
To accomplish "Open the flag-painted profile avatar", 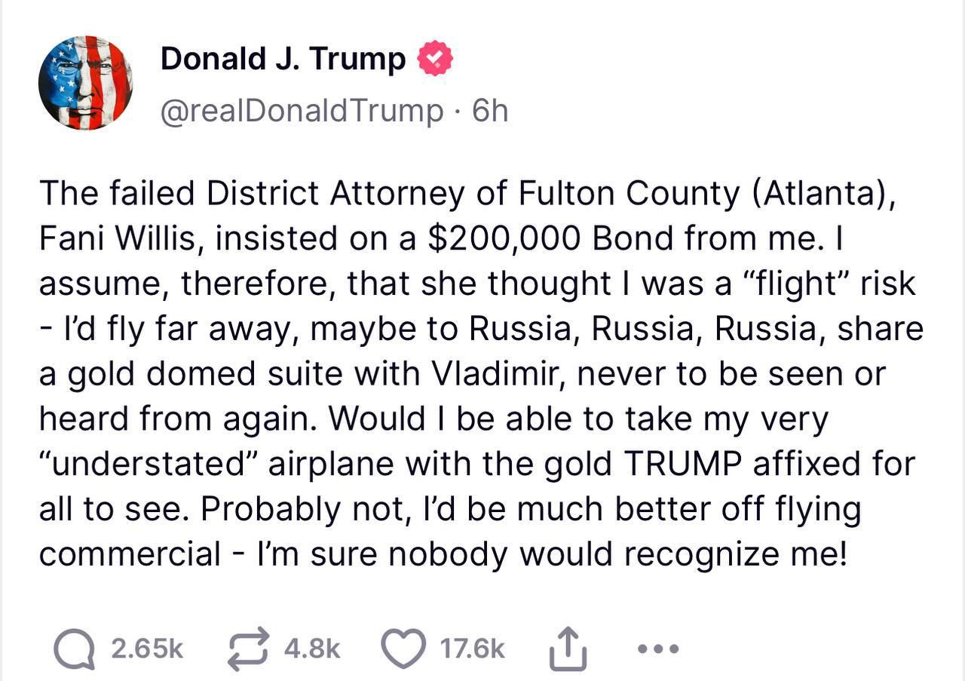I will coord(85,82).
